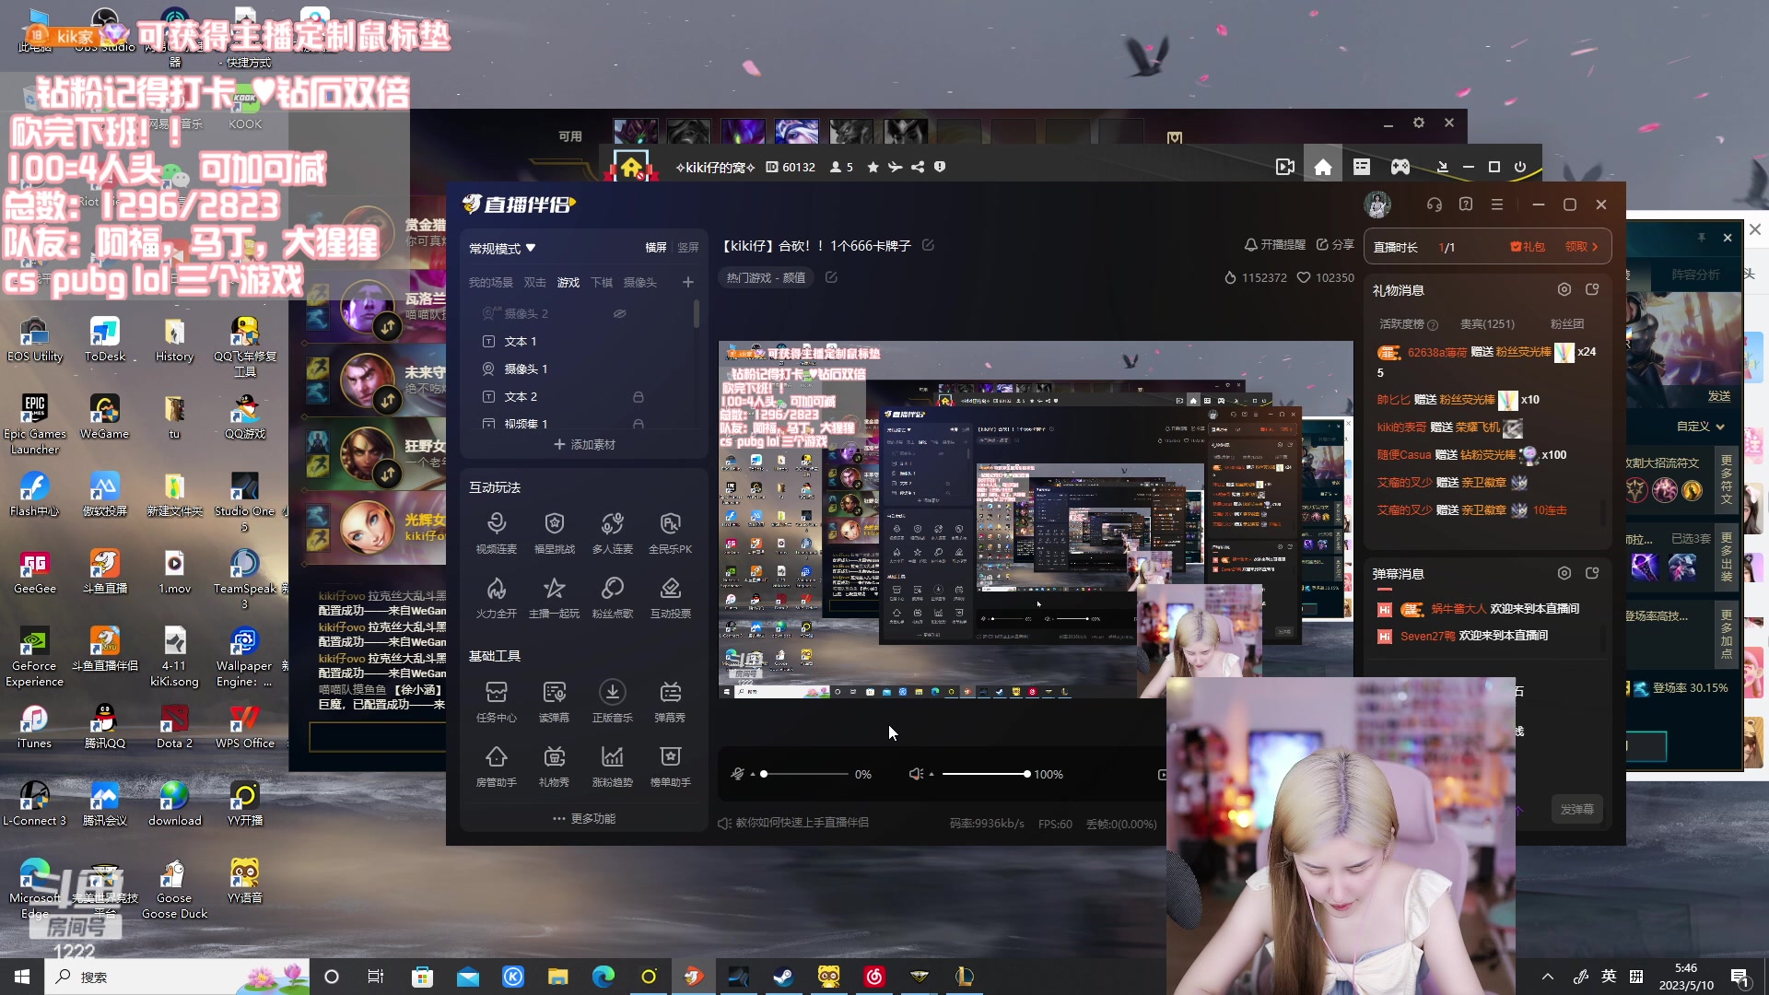The image size is (1769, 995).
Task: Open the 视频连麦 video link feature
Action: click(x=497, y=533)
